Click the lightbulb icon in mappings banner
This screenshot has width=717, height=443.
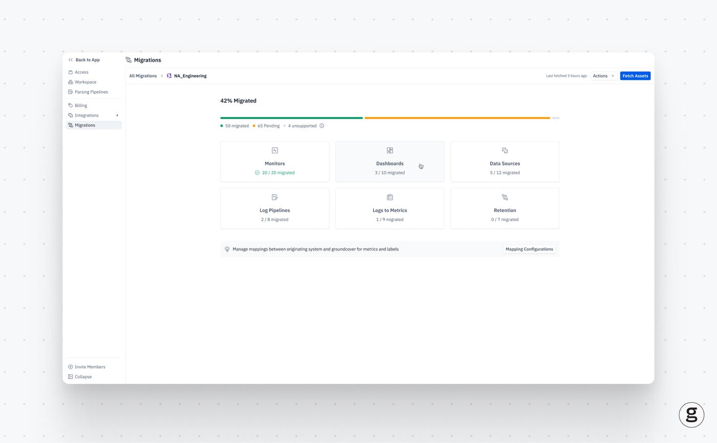(227, 249)
